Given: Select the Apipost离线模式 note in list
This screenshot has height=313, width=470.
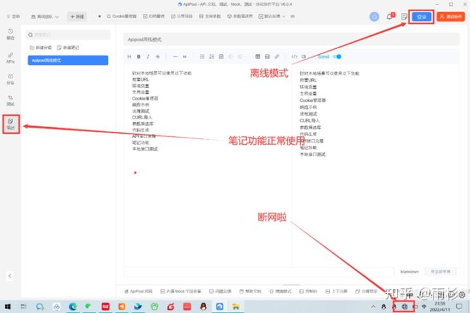Looking at the screenshot, I should 68,60.
